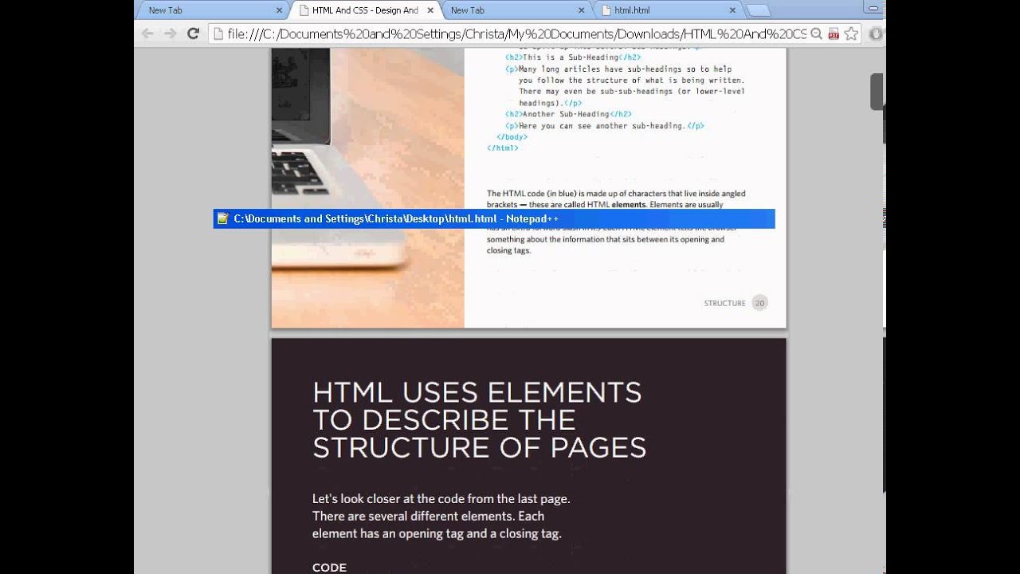Switch to the second New Tab

tap(514, 10)
